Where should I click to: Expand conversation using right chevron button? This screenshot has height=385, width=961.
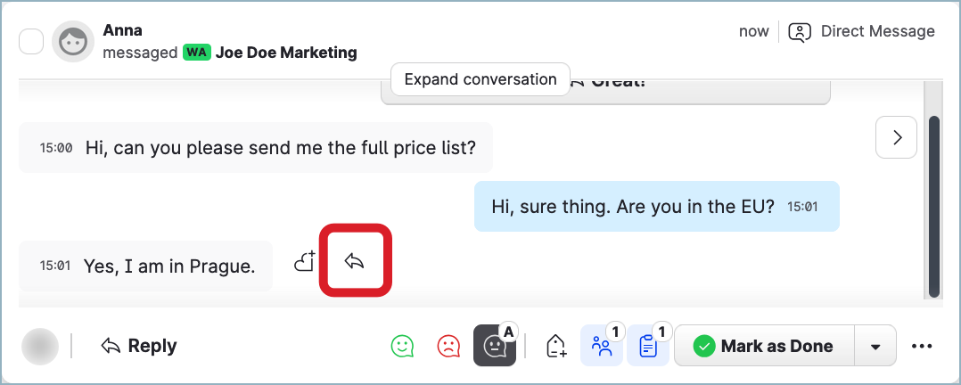(x=897, y=137)
